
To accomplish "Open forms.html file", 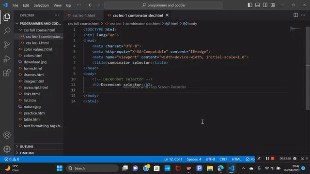I will (39, 69).
